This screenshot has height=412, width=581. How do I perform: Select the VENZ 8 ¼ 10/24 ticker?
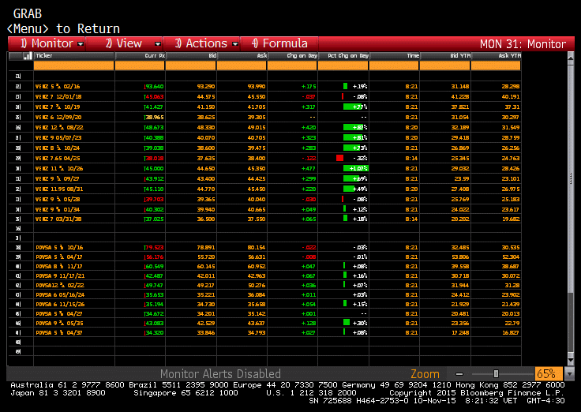coord(58,148)
